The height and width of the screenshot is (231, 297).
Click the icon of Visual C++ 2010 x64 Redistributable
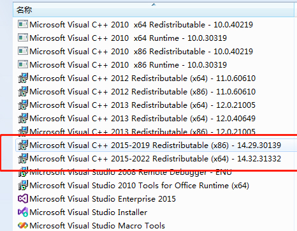(23, 24)
